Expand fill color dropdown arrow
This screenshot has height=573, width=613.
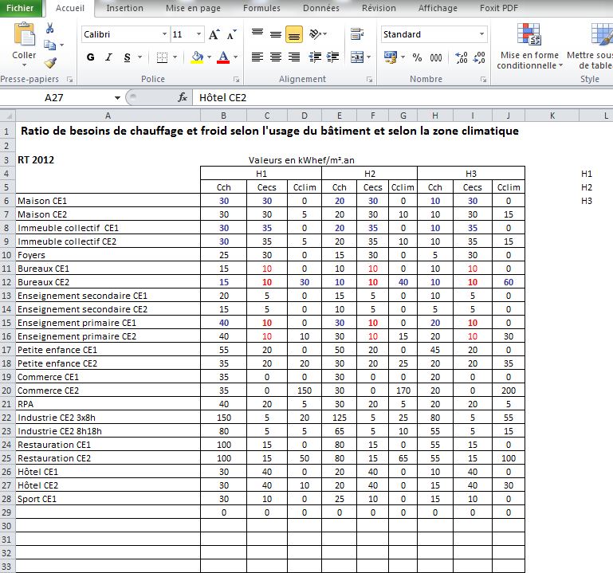click(209, 57)
